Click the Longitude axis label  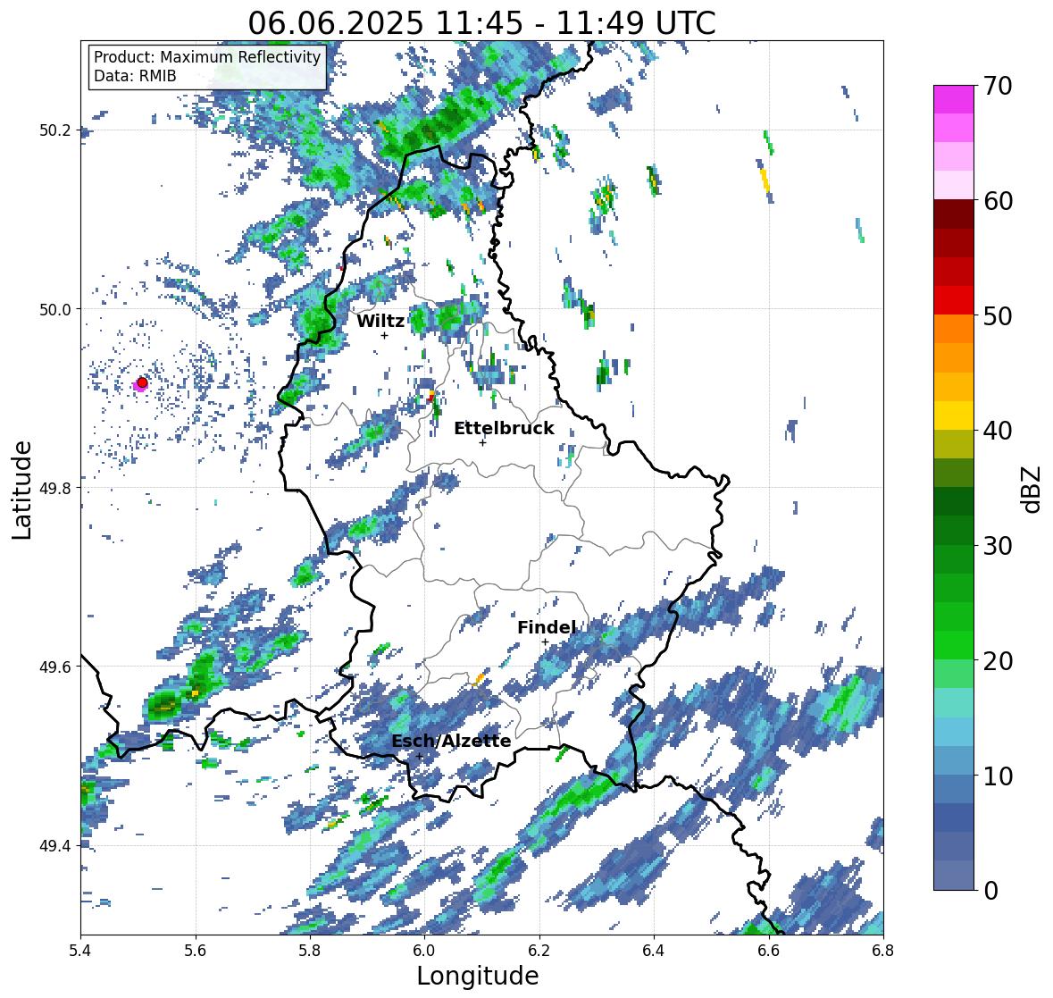(x=478, y=976)
